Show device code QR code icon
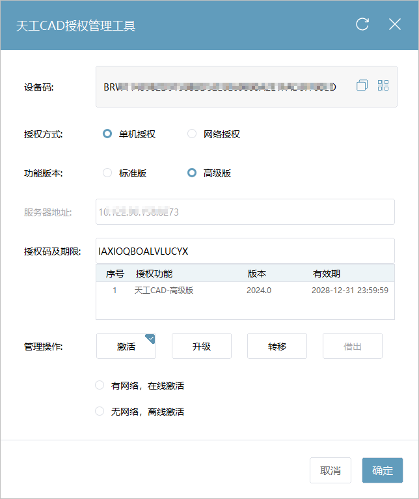Screen dimensions: 419x499 [x=383, y=85]
